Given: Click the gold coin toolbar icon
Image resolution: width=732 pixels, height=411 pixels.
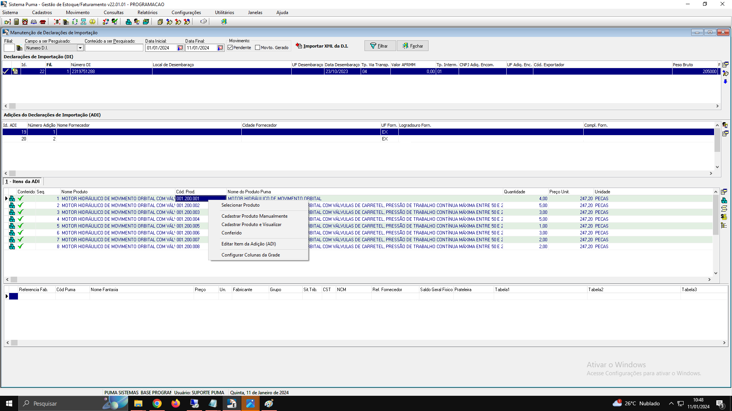Looking at the screenshot, I should click(92, 22).
